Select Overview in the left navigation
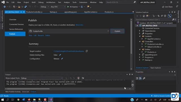The image size is (181, 102). tap(13, 20)
